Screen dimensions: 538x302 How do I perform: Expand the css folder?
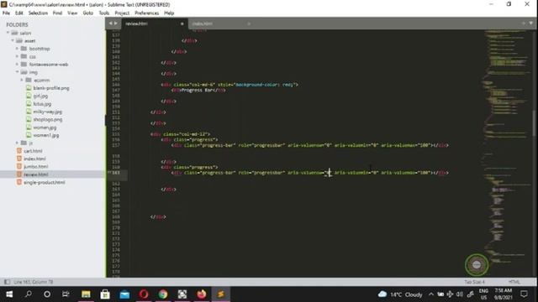[17, 56]
